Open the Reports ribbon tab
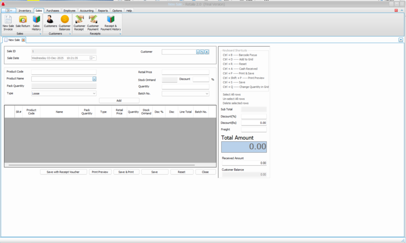 pyautogui.click(x=103, y=11)
